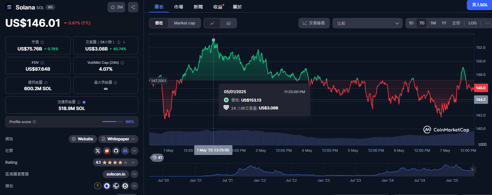Switch to line chart view icon
The height and width of the screenshot is (195, 492).
point(212,23)
